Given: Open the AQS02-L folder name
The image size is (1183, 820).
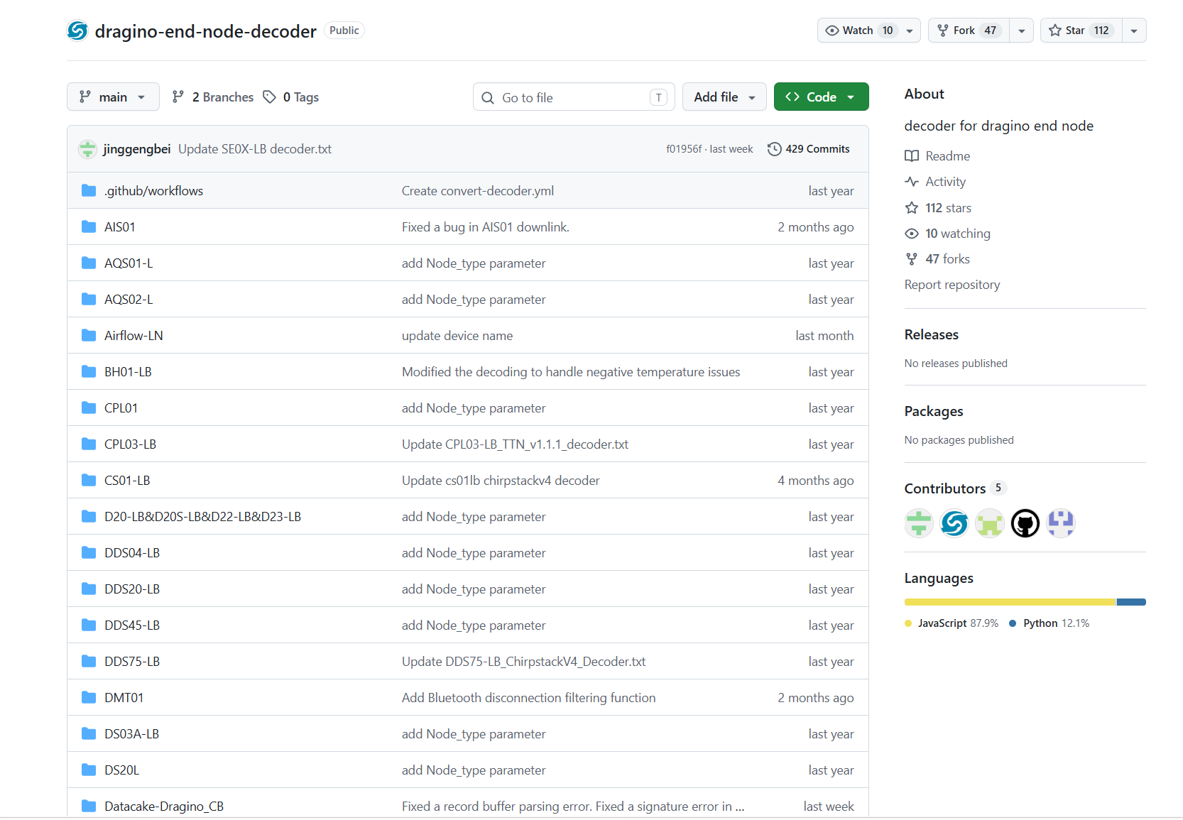Looking at the screenshot, I should [129, 300].
